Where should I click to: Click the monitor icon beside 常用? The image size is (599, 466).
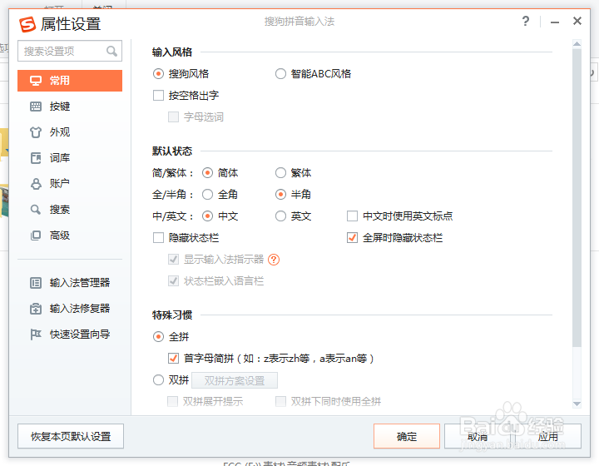(36, 81)
